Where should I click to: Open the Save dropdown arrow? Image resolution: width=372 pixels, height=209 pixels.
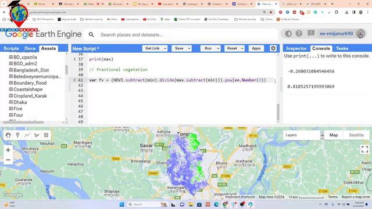(189, 48)
